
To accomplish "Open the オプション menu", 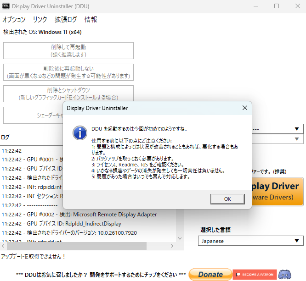I will tap(14, 20).
